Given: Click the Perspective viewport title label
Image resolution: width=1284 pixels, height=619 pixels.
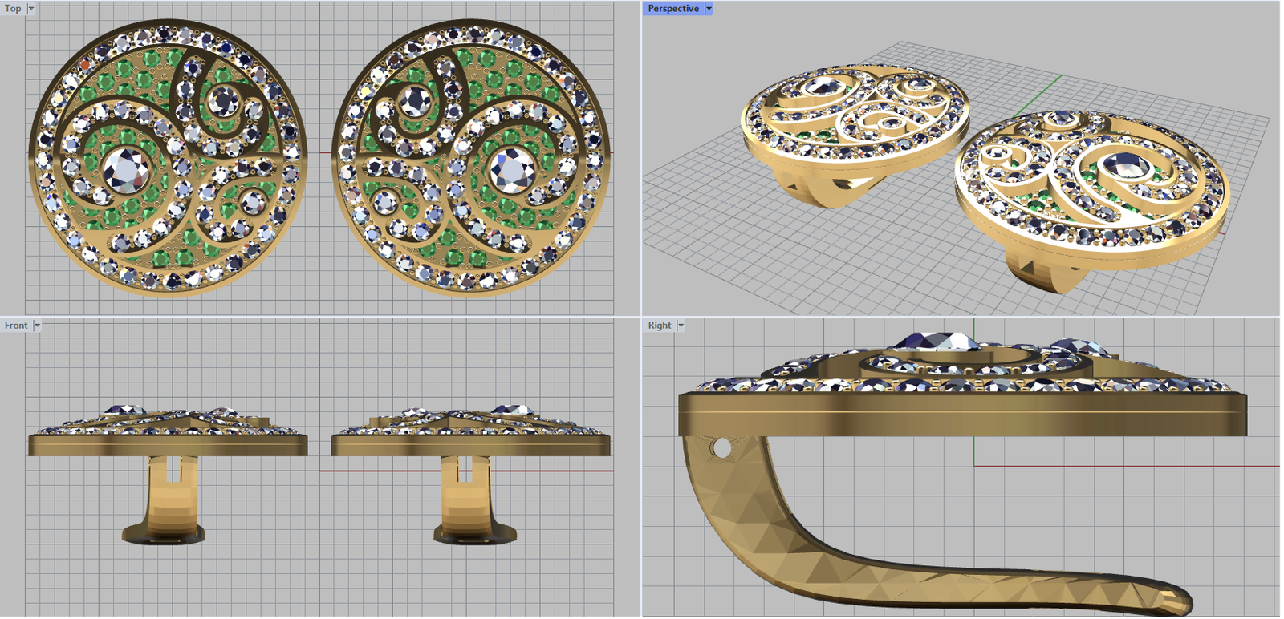Looking at the screenshot, I should tap(672, 9).
